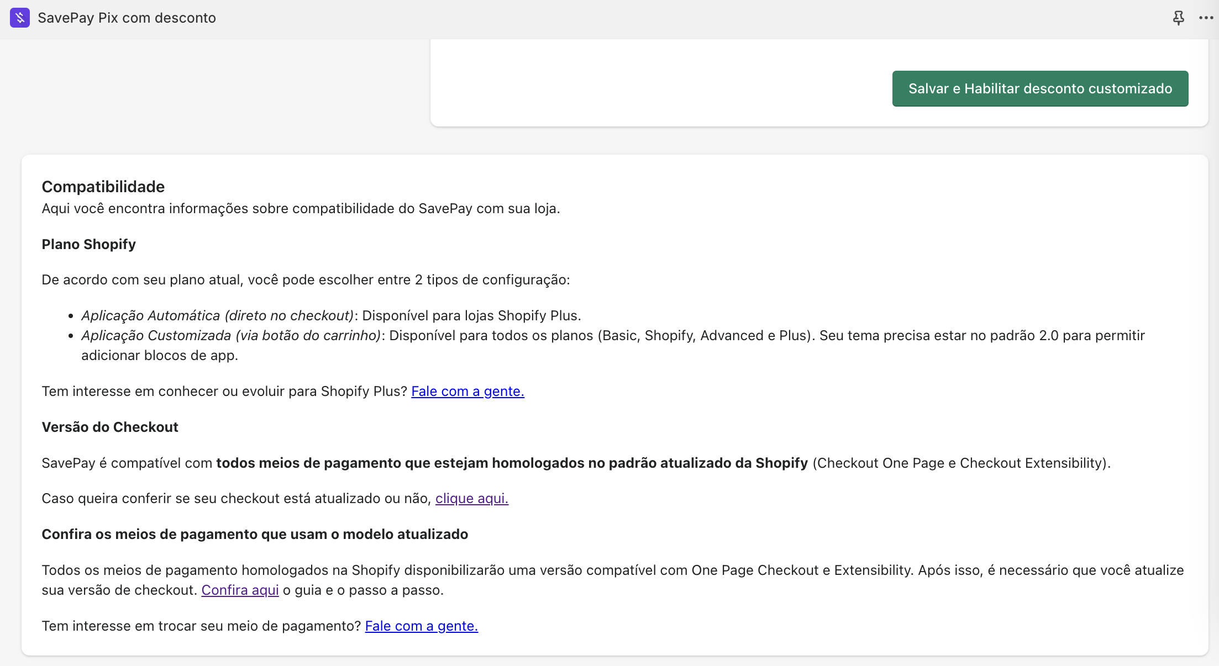
Task: Click the Aqui você encontra informações description line
Action: click(x=301, y=208)
